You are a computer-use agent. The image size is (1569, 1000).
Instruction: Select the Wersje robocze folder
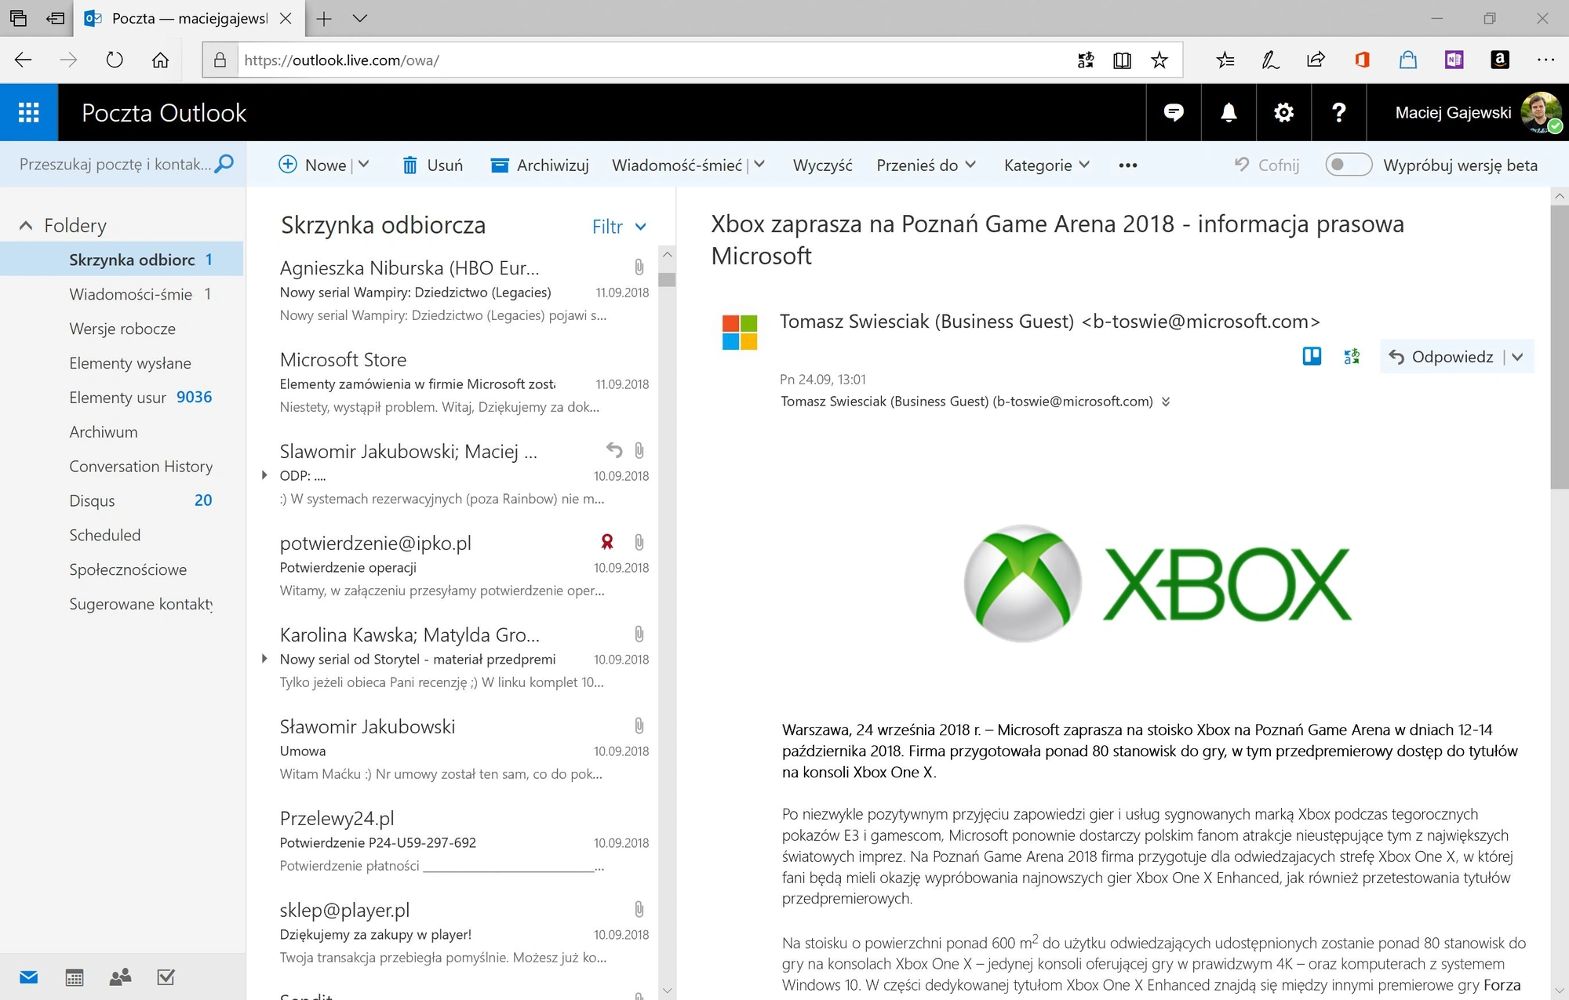click(122, 329)
